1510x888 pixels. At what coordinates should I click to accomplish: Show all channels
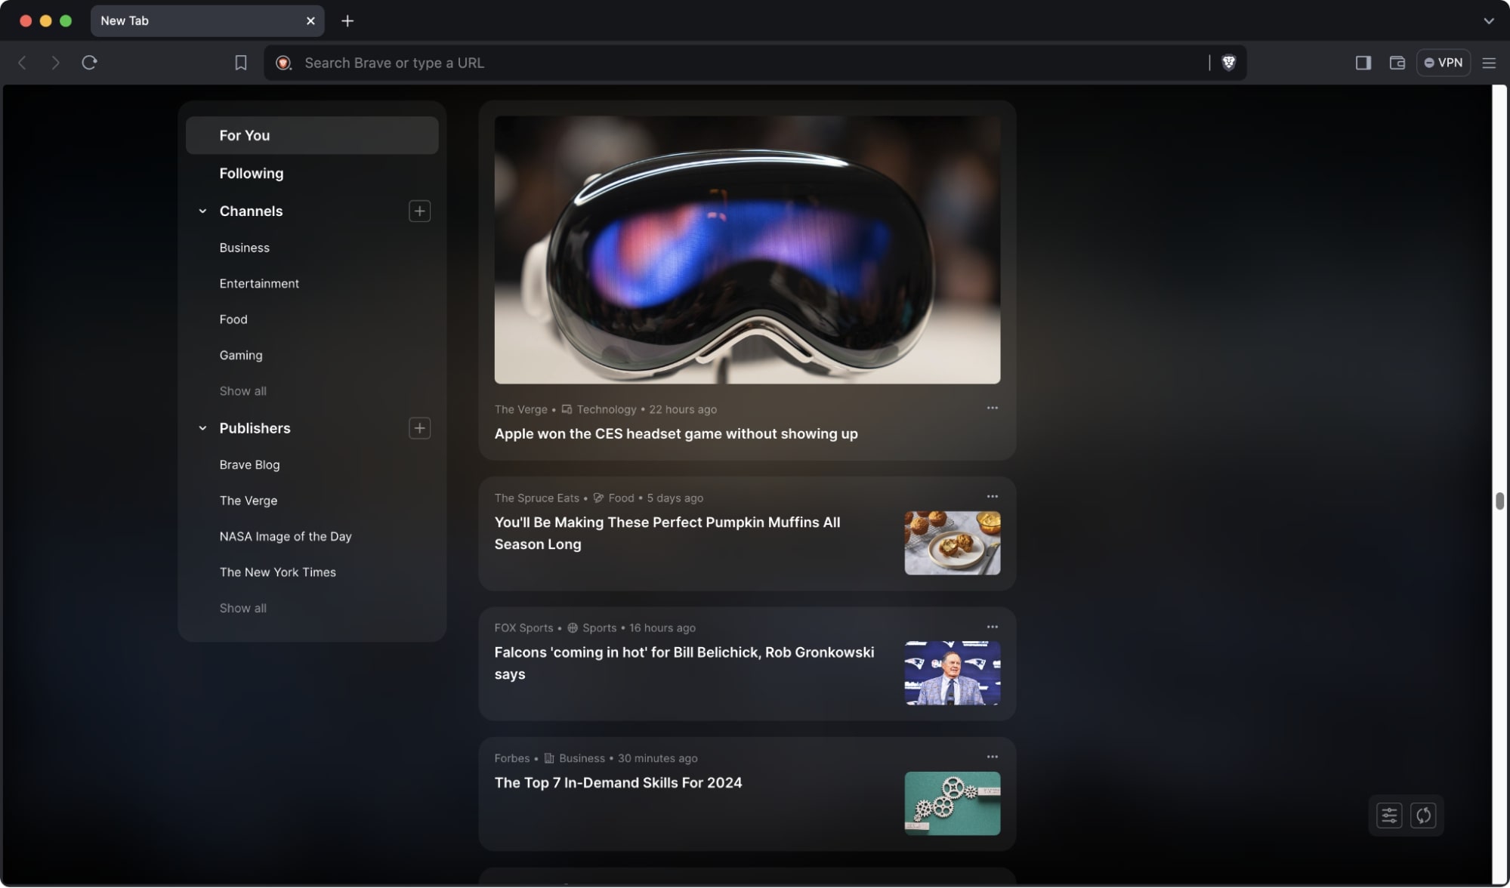(242, 391)
